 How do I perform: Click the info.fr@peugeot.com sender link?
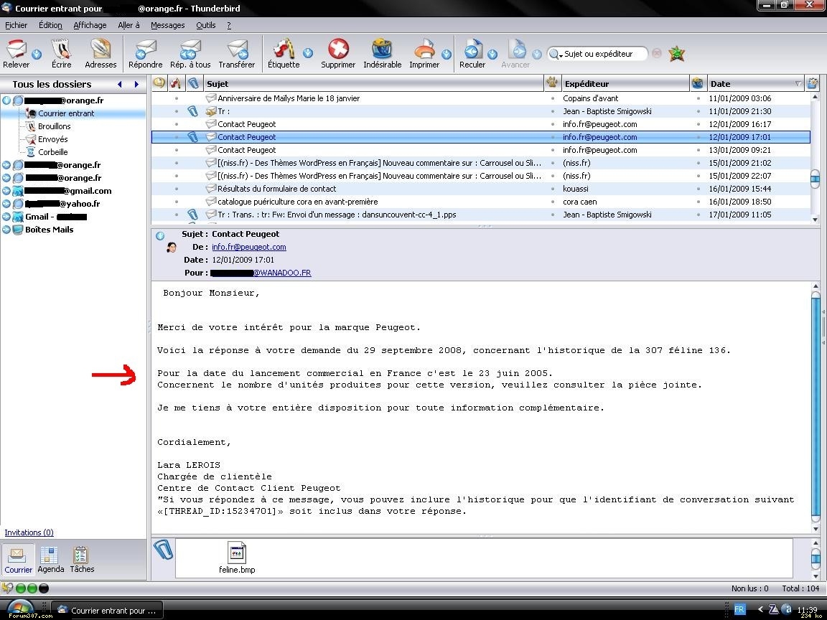(249, 247)
